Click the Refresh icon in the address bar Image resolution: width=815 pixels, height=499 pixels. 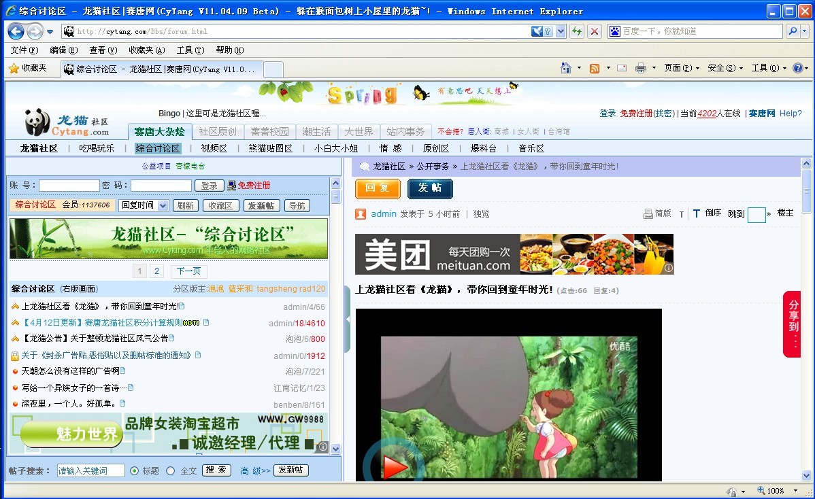[x=577, y=32]
